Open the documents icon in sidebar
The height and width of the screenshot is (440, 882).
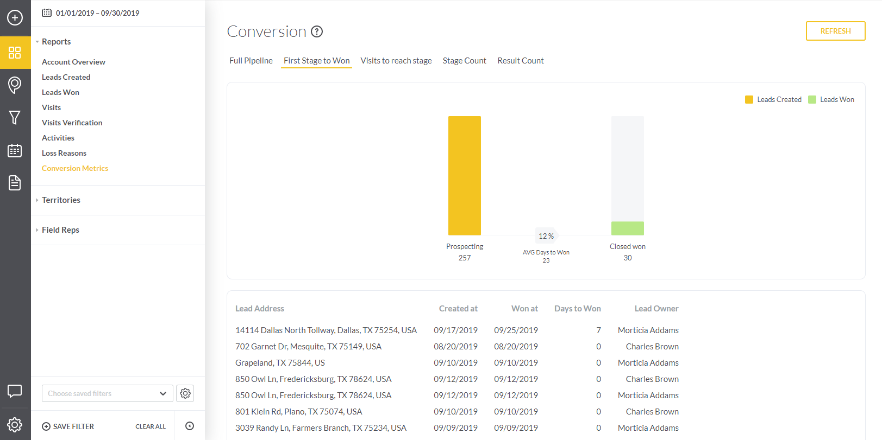click(x=15, y=183)
